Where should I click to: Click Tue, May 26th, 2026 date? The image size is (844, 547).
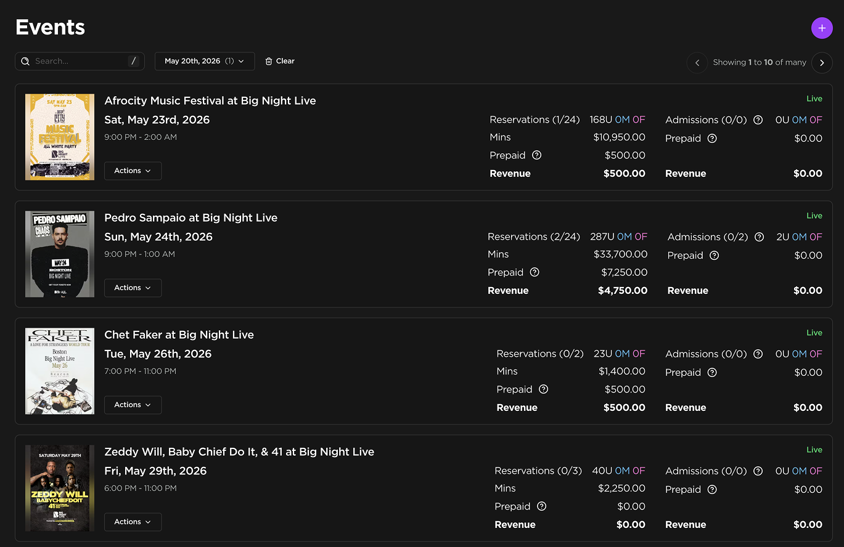pyautogui.click(x=158, y=354)
